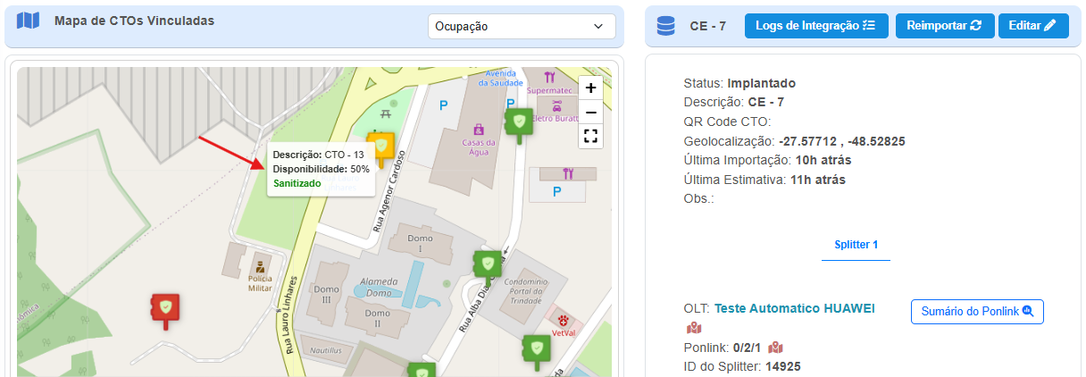This screenshot has width=1086, height=377.
Task: Switch to the Splitter 1 tab
Action: tap(856, 244)
